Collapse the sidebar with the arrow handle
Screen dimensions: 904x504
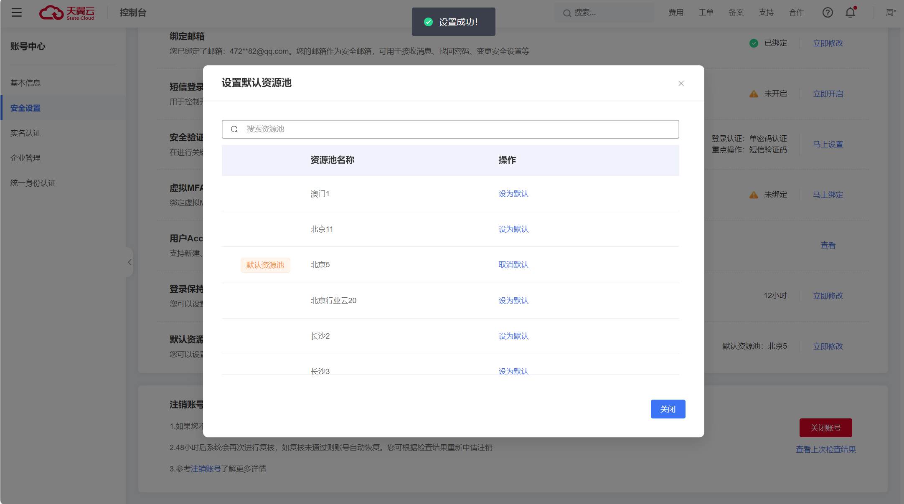130,262
